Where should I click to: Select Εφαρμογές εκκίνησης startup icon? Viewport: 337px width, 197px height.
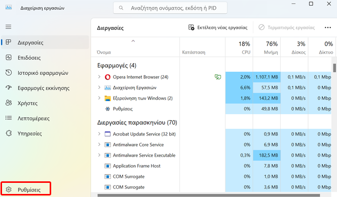tap(9, 88)
